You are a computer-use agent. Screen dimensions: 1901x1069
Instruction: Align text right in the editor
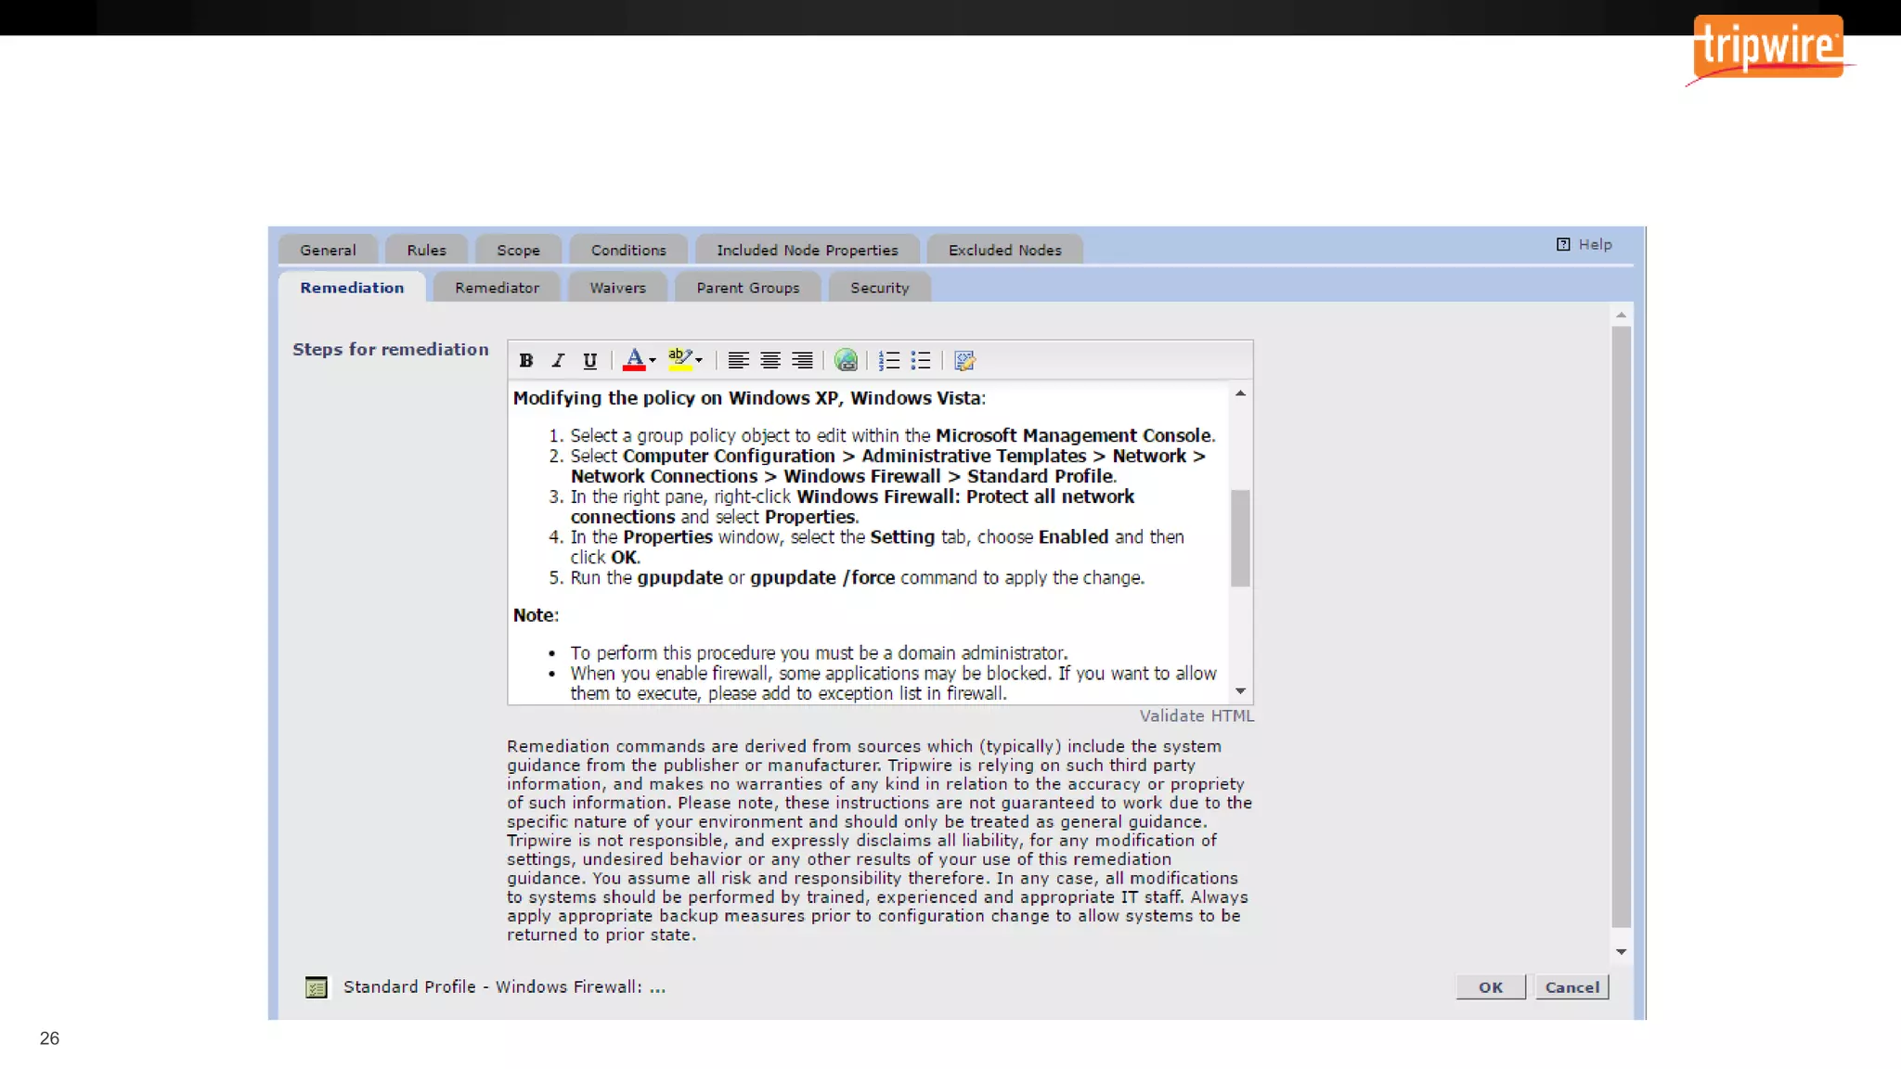[802, 361]
